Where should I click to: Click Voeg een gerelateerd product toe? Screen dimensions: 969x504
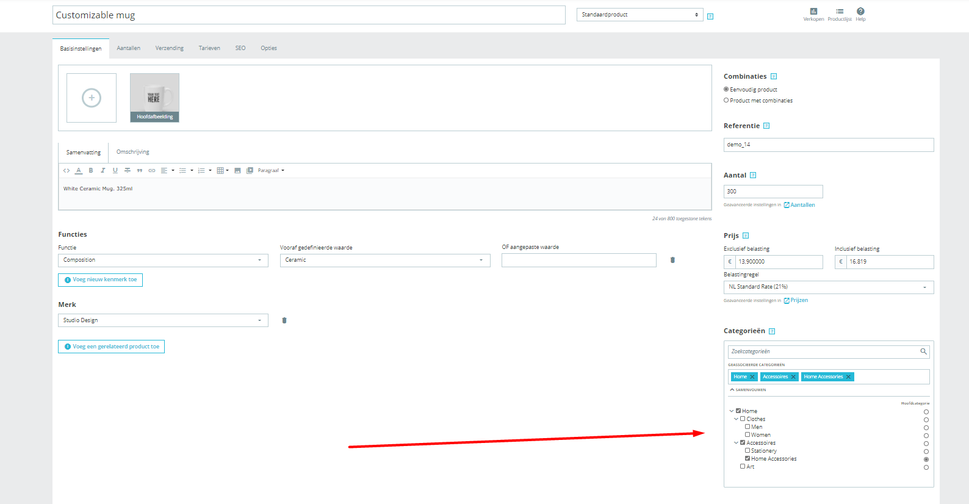pos(112,347)
